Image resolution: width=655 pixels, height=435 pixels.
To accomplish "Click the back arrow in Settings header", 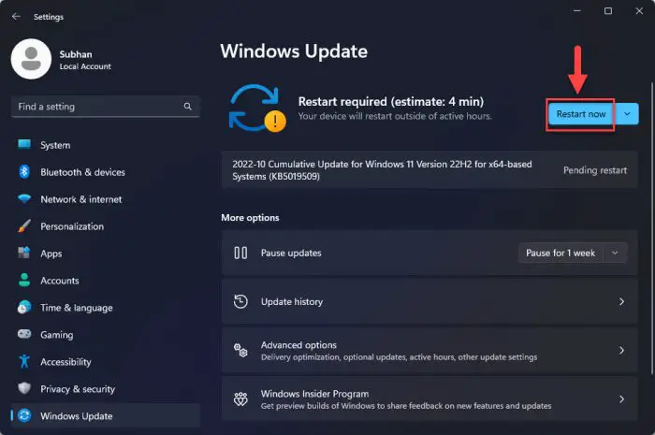I will point(16,16).
